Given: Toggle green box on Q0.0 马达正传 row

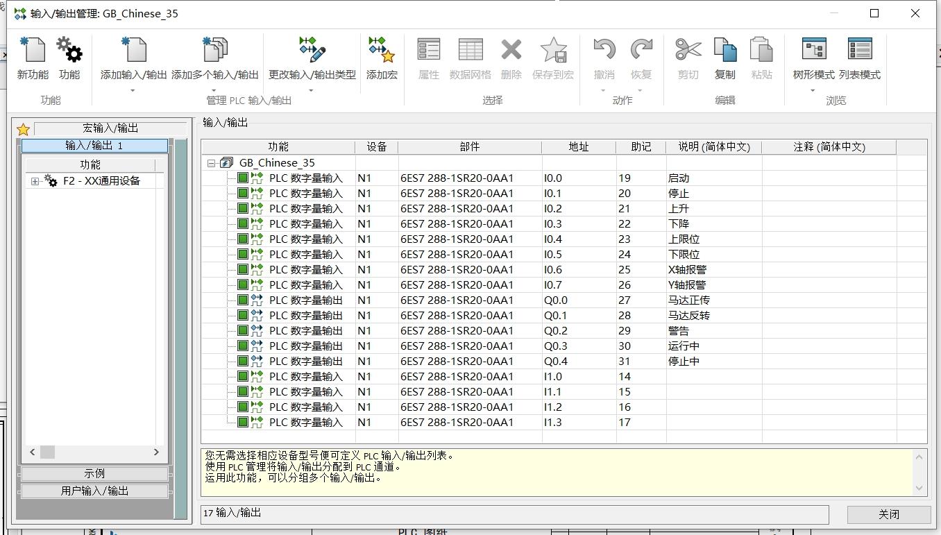Looking at the screenshot, I should pyautogui.click(x=242, y=300).
